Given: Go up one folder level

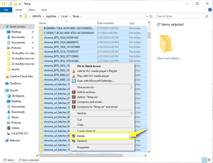Looking at the screenshot, I should click(20, 16).
